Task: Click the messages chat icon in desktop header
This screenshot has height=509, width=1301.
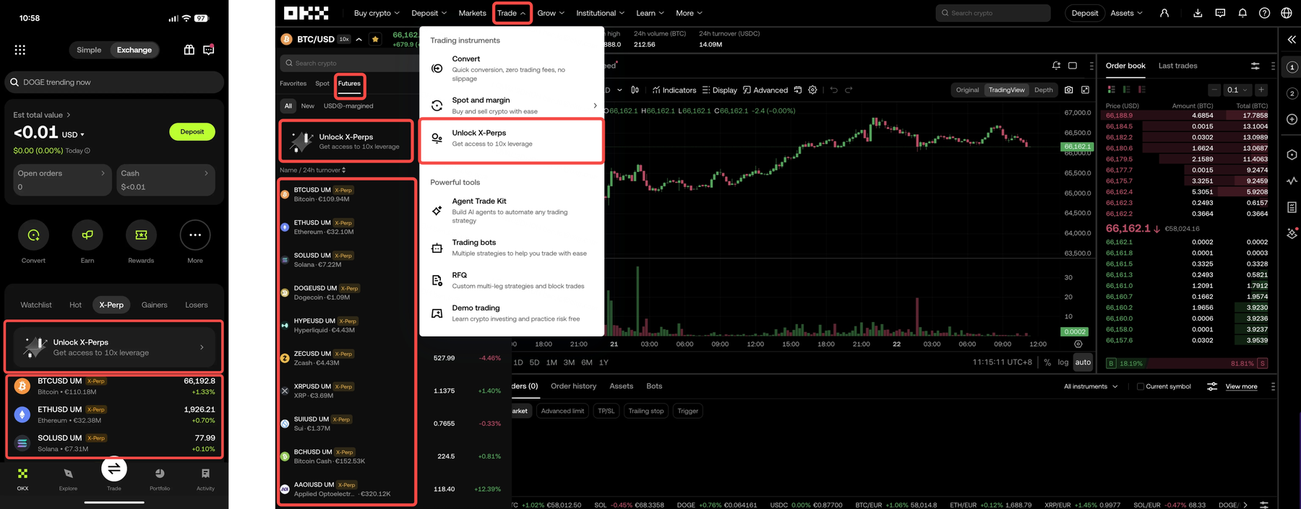Action: 1220,13
